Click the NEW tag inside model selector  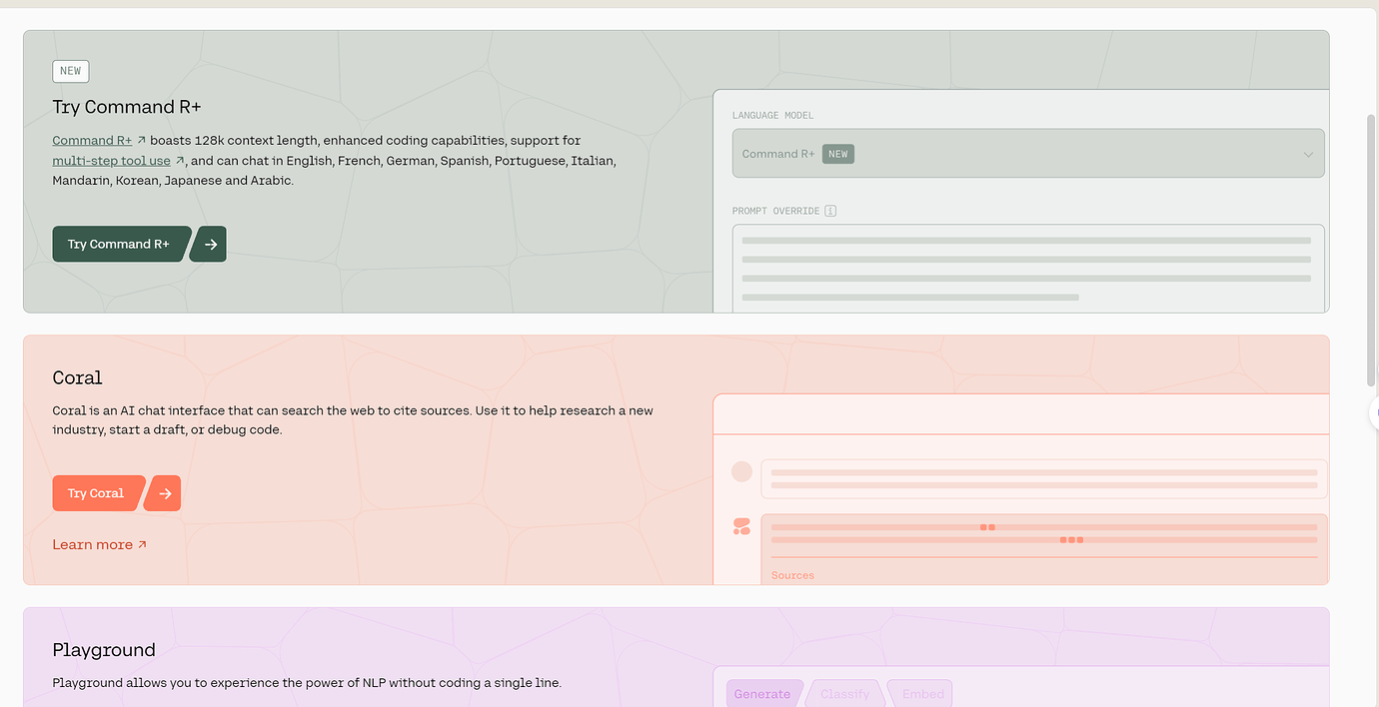click(x=838, y=154)
